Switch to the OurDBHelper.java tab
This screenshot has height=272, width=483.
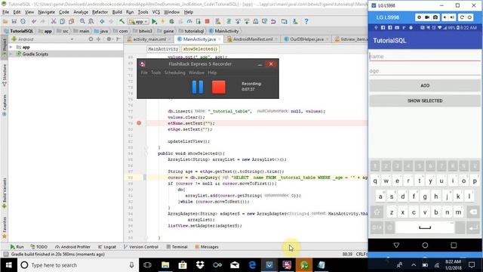click(306, 39)
